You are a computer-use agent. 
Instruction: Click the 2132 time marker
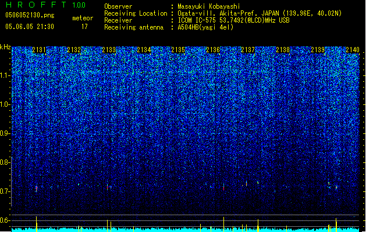pyautogui.click(x=74, y=50)
